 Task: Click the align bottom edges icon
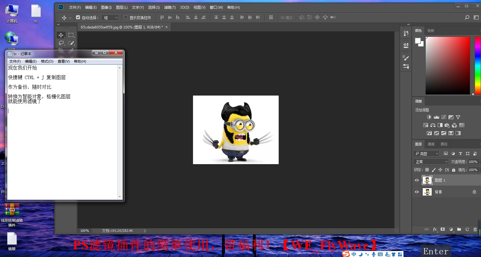(178, 17)
